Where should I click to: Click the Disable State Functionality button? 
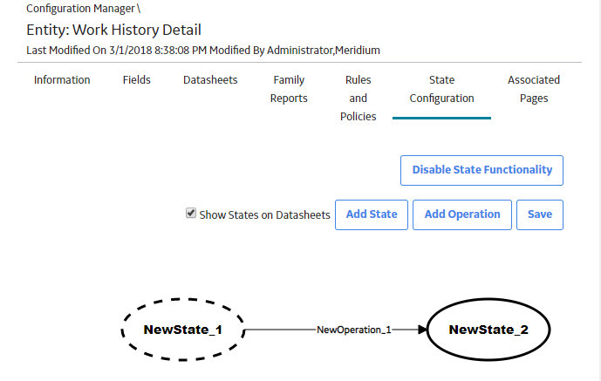(x=481, y=170)
